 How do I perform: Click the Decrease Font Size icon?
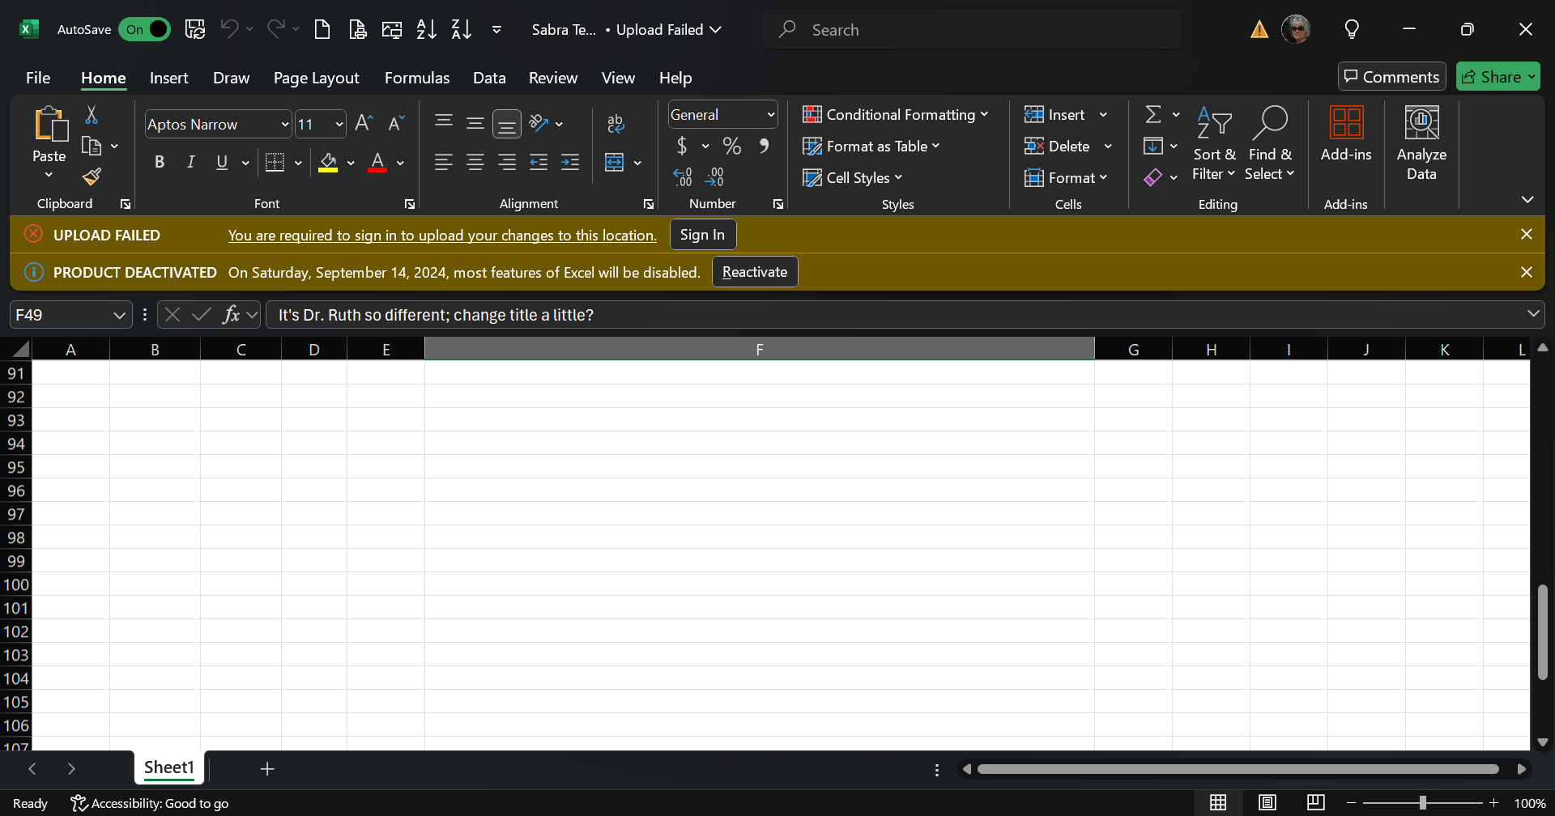coord(396,123)
